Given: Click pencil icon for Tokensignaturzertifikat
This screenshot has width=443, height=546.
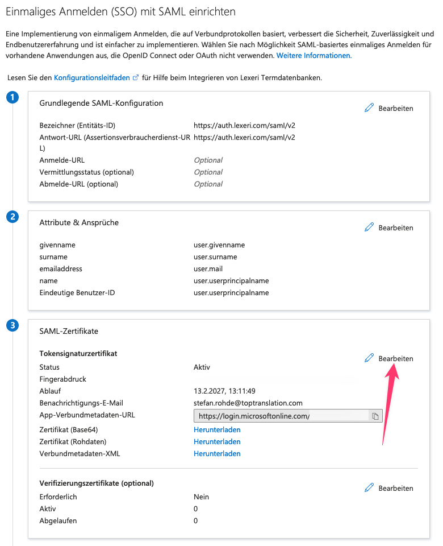Looking at the screenshot, I should (369, 358).
